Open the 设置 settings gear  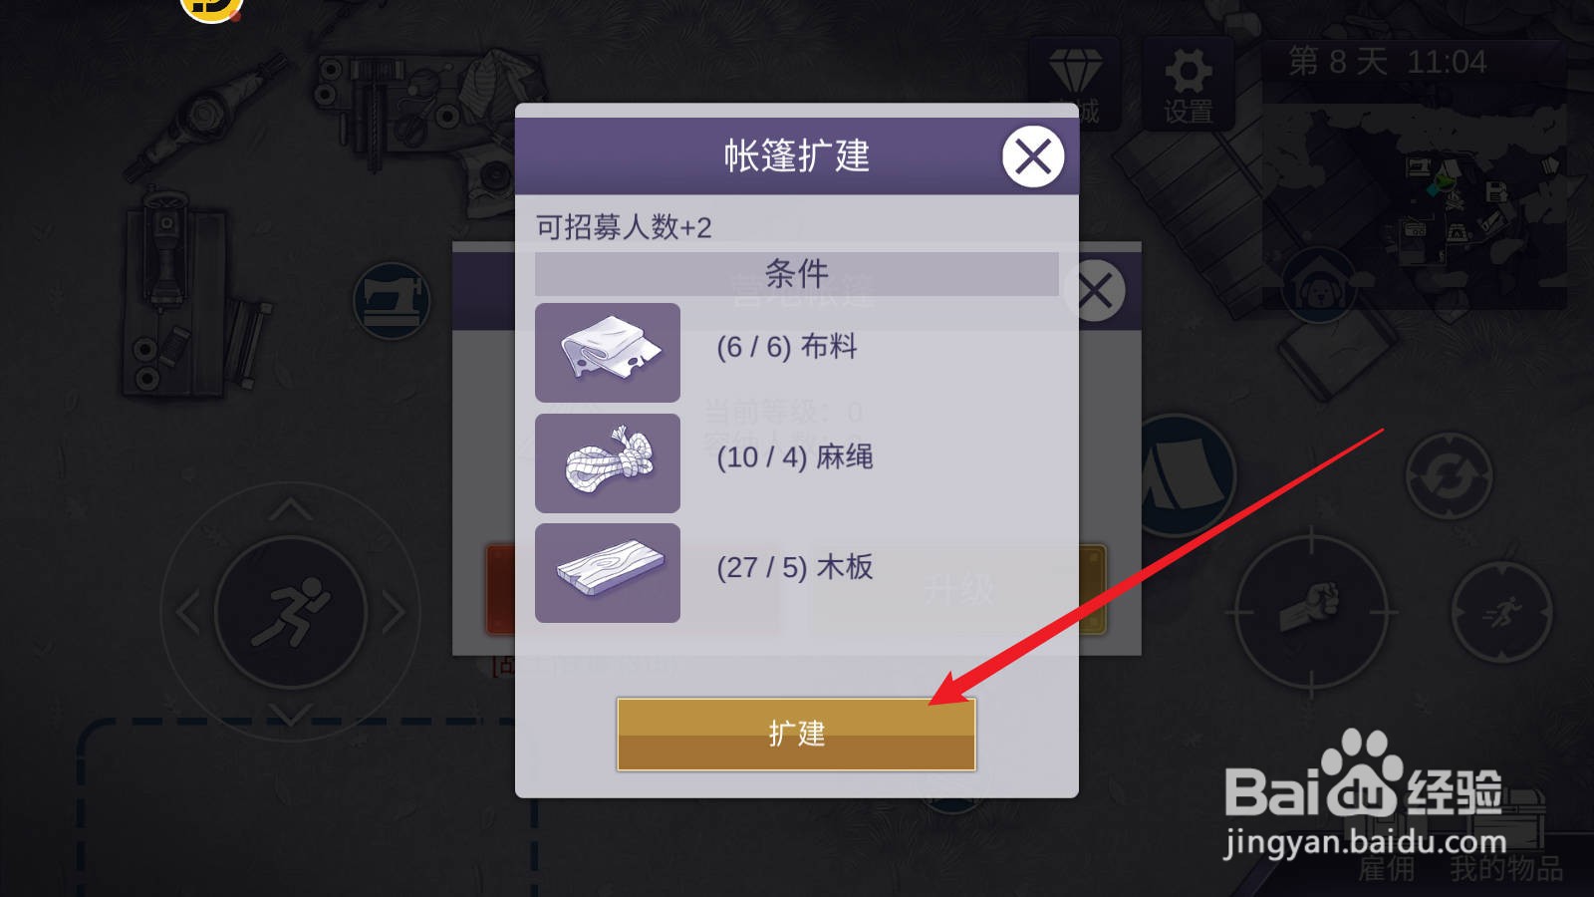pos(1189,86)
